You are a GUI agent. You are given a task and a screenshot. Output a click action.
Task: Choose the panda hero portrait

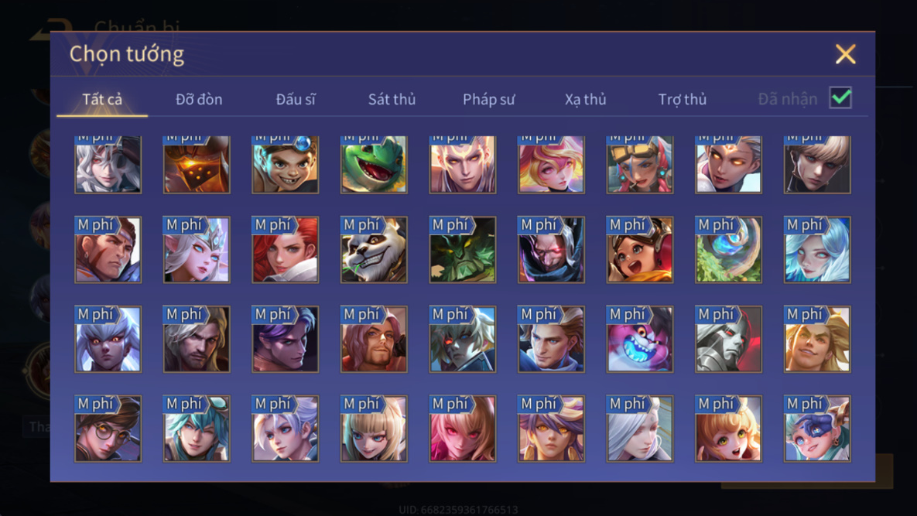[x=374, y=250]
